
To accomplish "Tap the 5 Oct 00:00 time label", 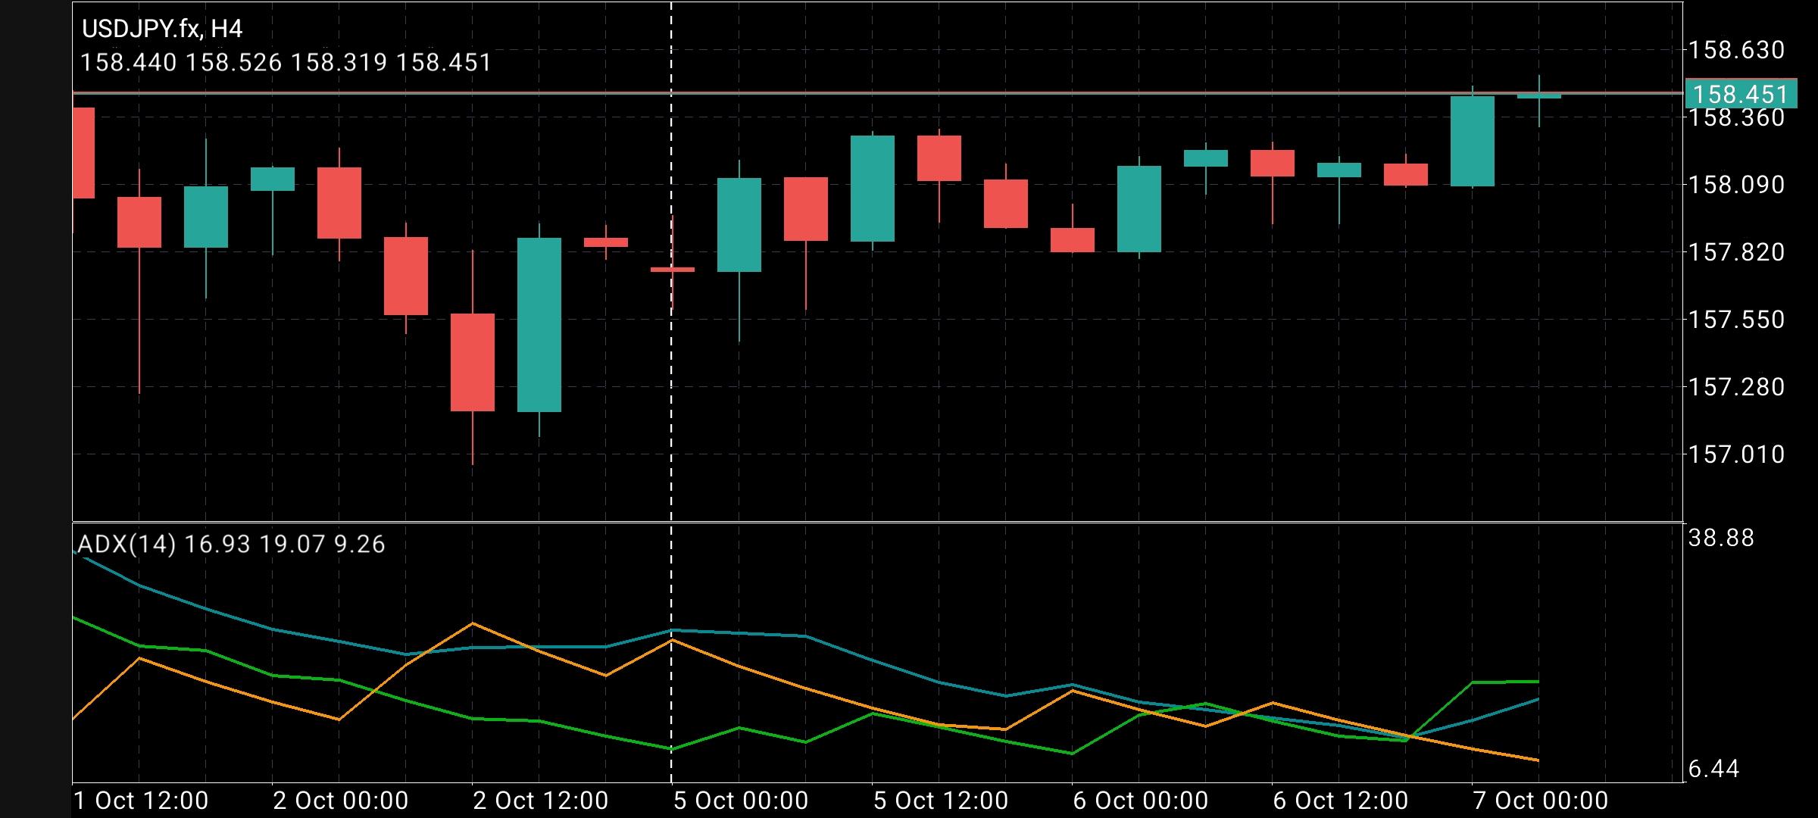I will tap(740, 801).
